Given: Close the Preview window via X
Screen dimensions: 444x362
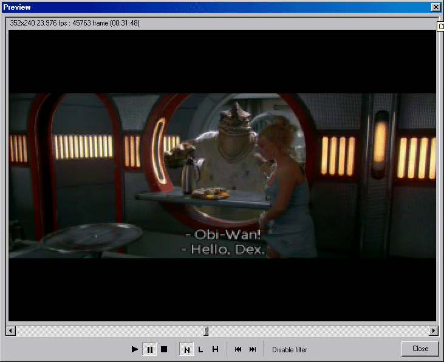Looking at the screenshot, I should (435, 7).
